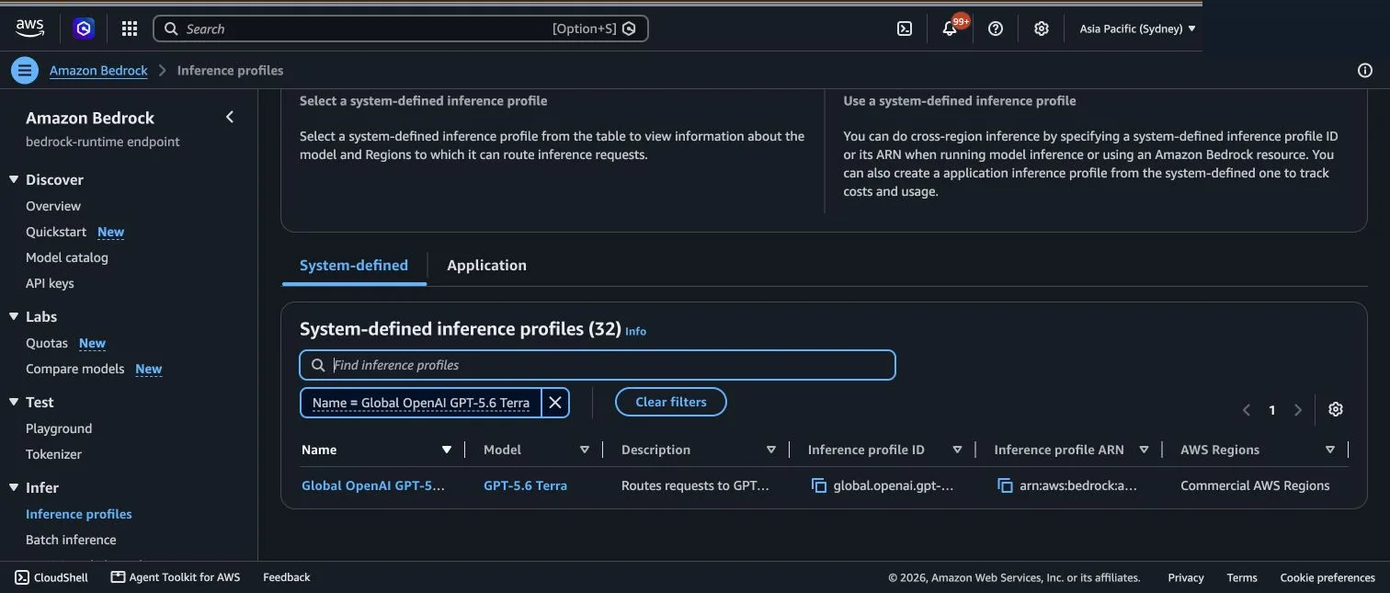Viewport: 1390px width, 593px height.
Task: Open the GPT-5.6 Terra model link
Action: 525,485
